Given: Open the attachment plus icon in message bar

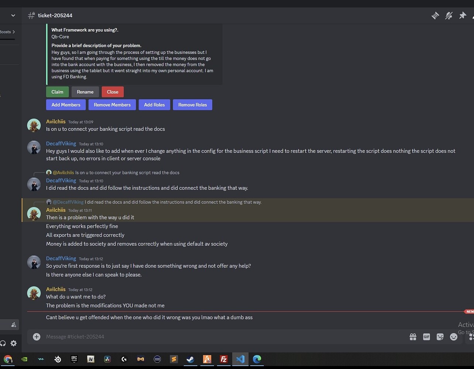Looking at the screenshot, I should click(x=36, y=337).
